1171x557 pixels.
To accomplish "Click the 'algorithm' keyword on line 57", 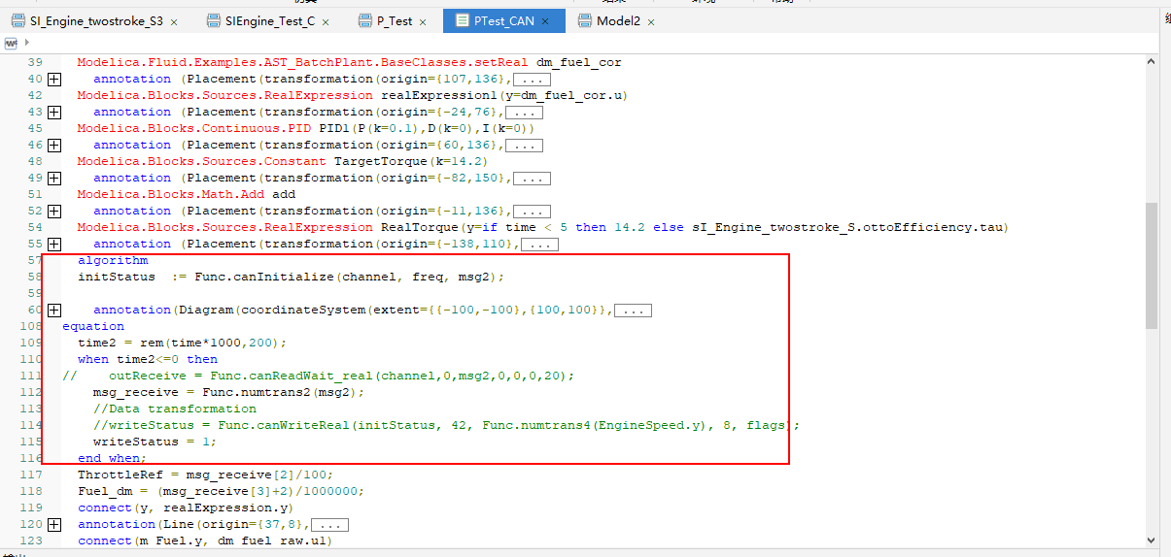I will [113, 260].
